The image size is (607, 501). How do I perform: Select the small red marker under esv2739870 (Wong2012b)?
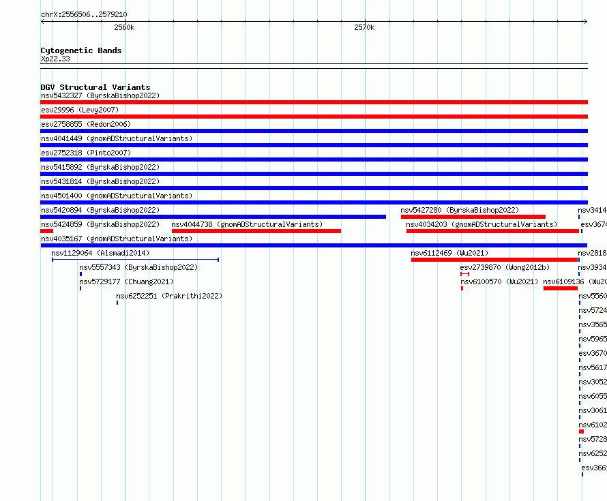(465, 274)
